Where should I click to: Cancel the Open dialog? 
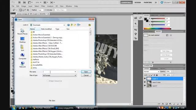86,75
